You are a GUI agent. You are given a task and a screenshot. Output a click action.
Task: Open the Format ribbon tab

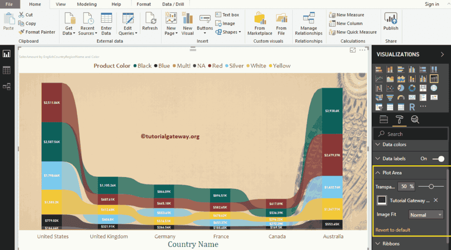pyautogui.click(x=143, y=4)
